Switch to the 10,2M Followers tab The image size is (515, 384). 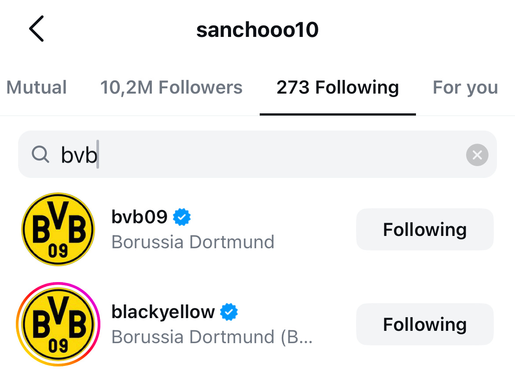(171, 87)
